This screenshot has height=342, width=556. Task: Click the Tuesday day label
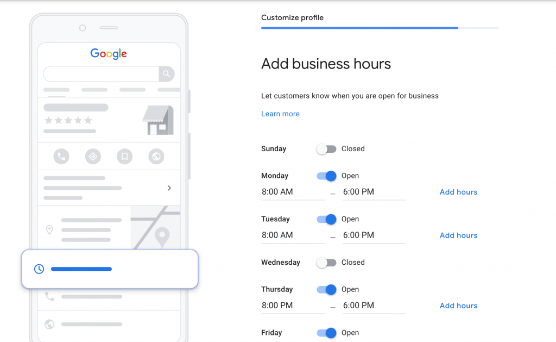tap(275, 219)
